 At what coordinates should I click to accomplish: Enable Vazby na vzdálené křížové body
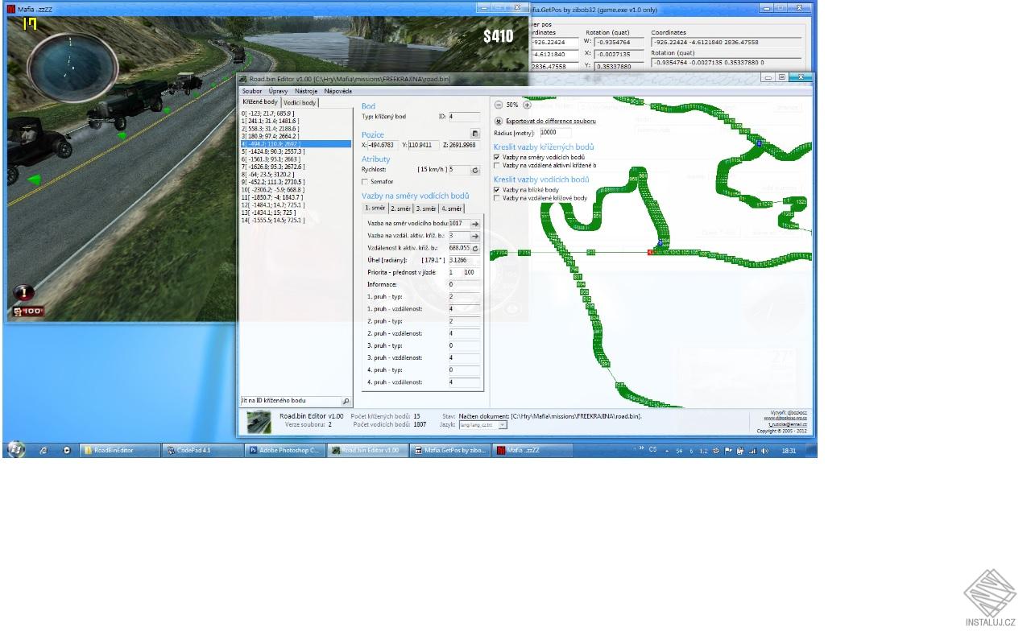pos(496,196)
